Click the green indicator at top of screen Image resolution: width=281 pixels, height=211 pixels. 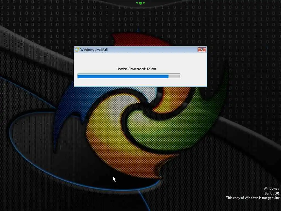click(140, 3)
